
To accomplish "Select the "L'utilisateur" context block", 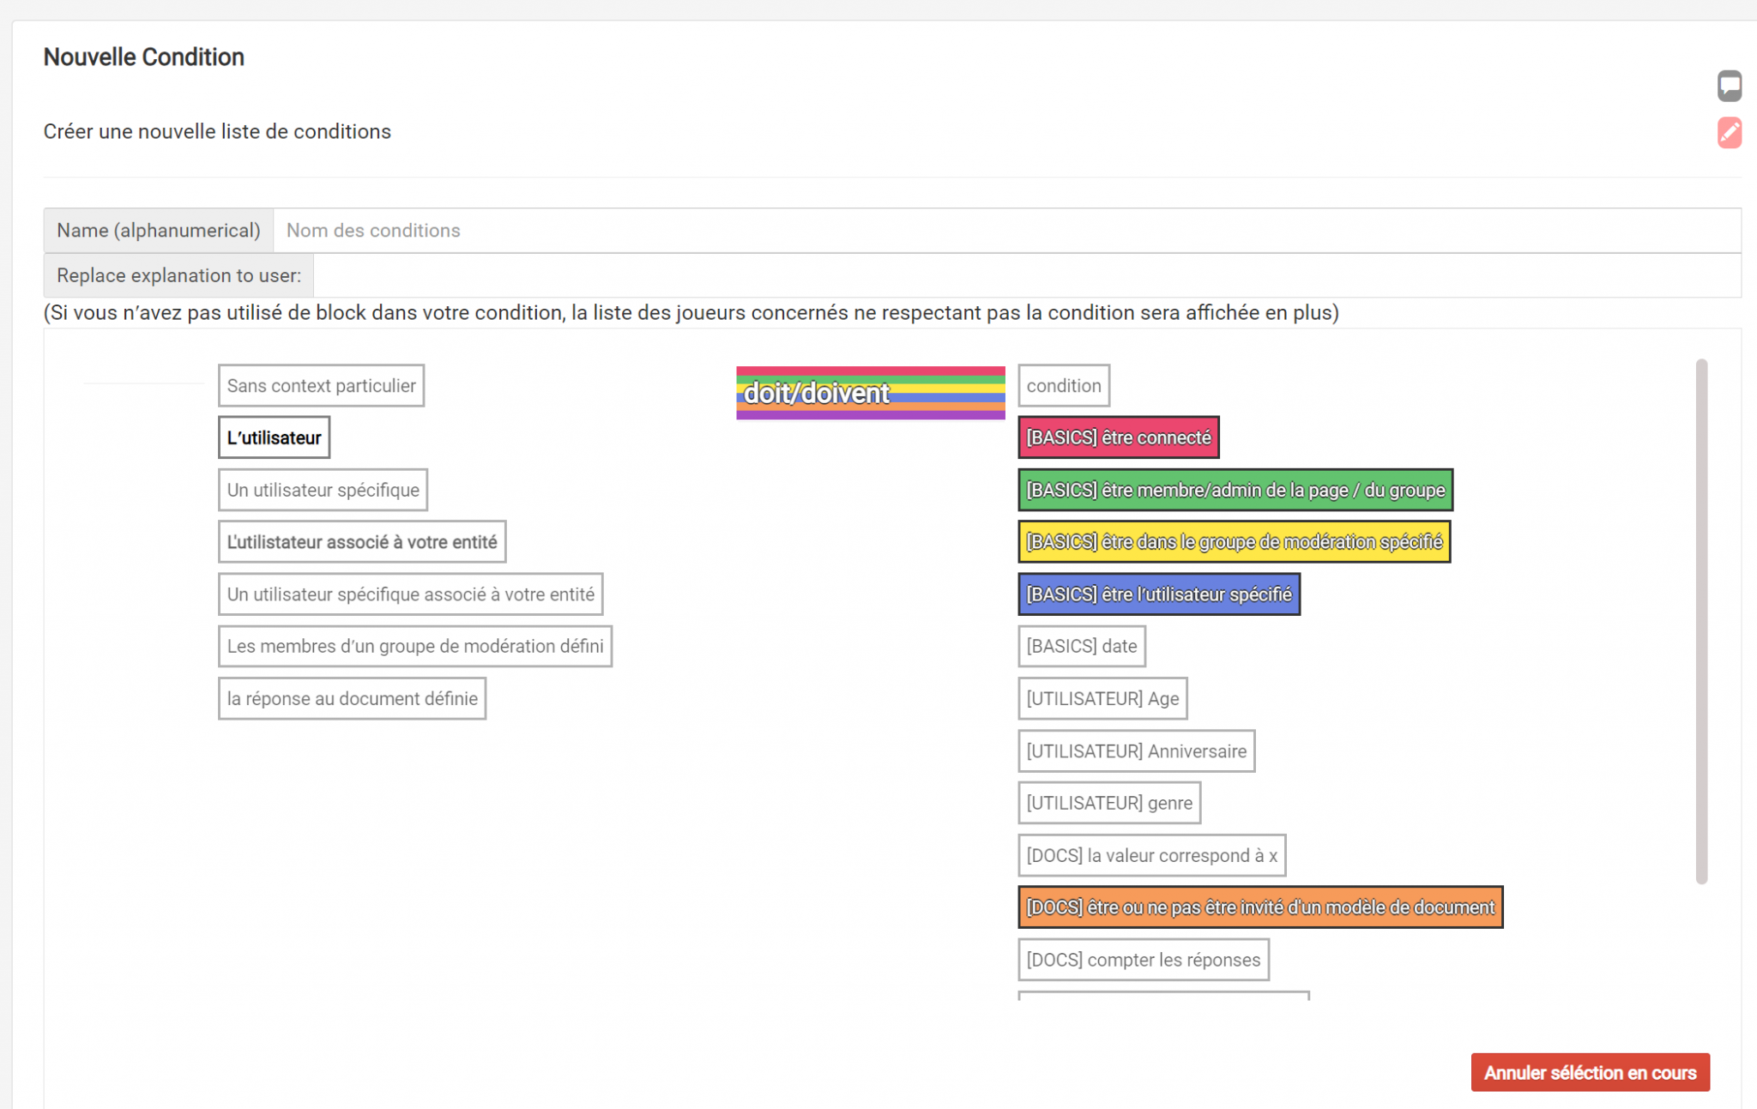I will click(274, 437).
